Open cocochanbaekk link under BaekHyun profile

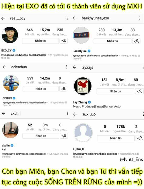[x=109, y=56]
